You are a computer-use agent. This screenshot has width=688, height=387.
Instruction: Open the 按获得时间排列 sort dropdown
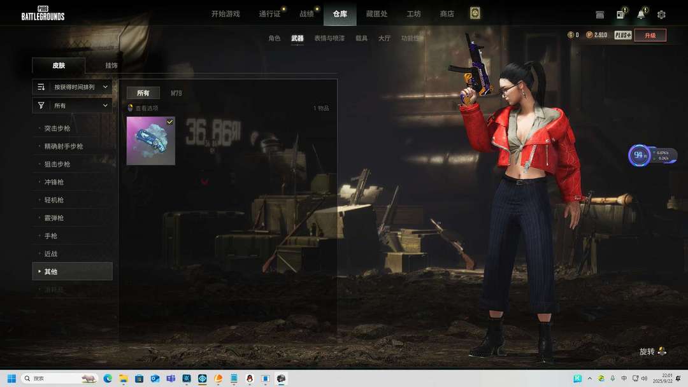73,87
